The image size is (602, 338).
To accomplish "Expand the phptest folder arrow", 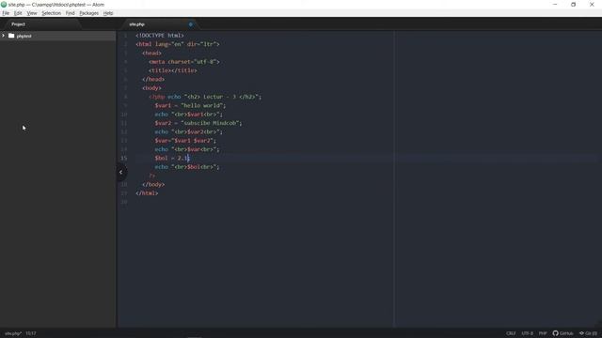I will pyautogui.click(x=4, y=36).
